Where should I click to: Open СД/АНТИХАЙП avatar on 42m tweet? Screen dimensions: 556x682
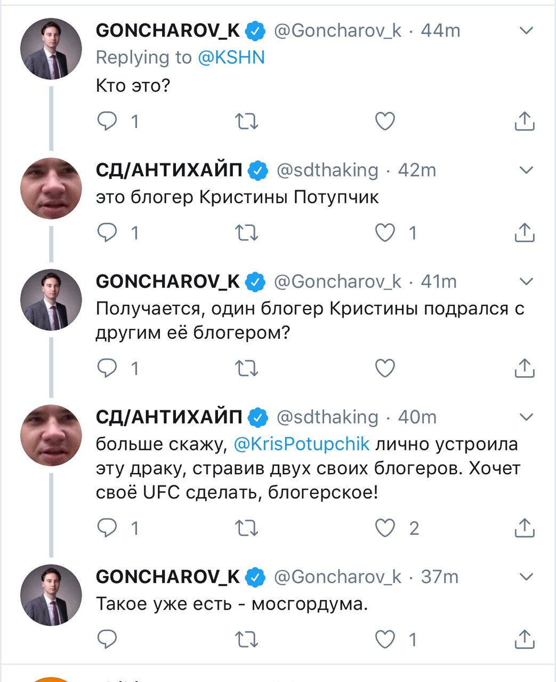pos(51,188)
